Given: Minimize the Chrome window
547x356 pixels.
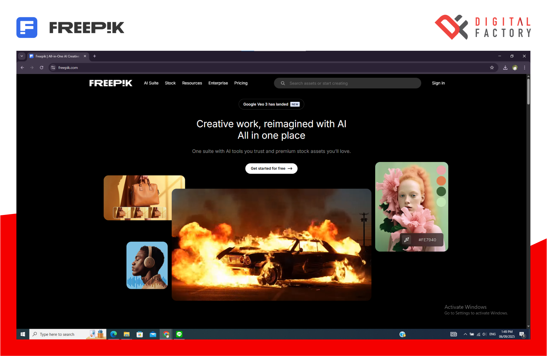Looking at the screenshot, I should point(500,56).
